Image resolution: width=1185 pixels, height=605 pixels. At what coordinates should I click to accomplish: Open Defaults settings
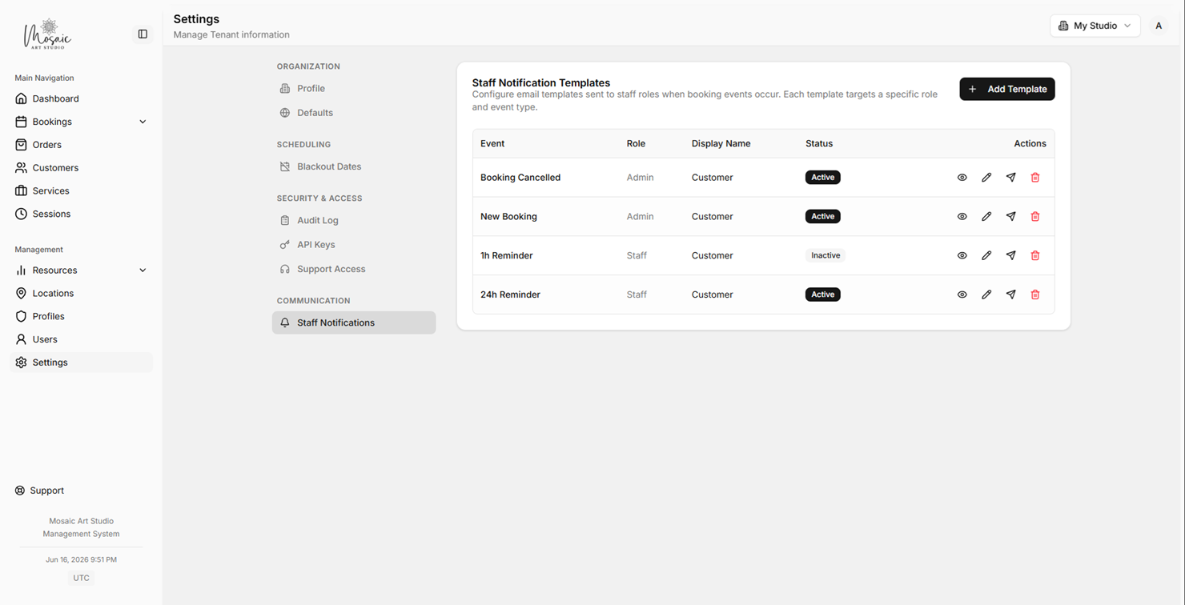(354, 114)
